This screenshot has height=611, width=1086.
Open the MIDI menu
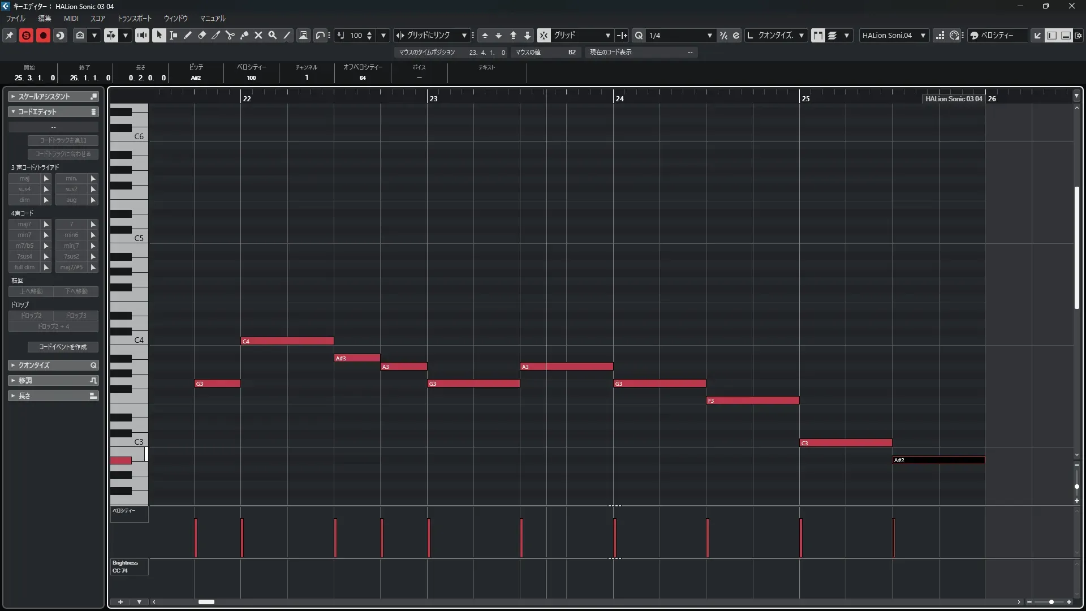point(71,18)
